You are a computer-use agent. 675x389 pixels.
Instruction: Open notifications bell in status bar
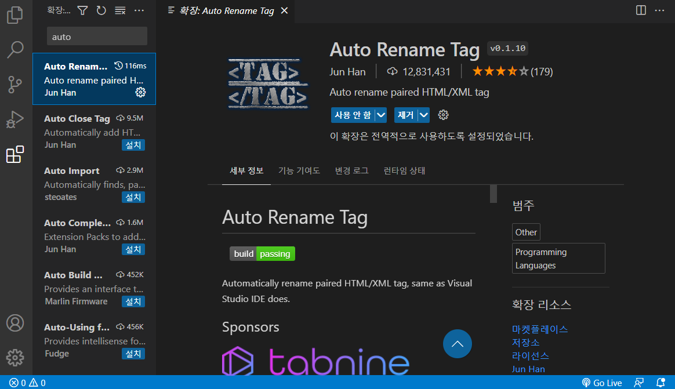coord(661,383)
